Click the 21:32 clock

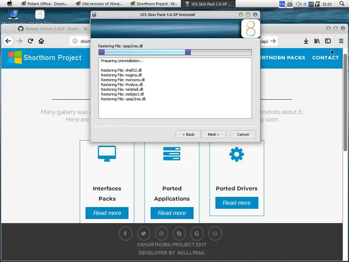[327, 4]
